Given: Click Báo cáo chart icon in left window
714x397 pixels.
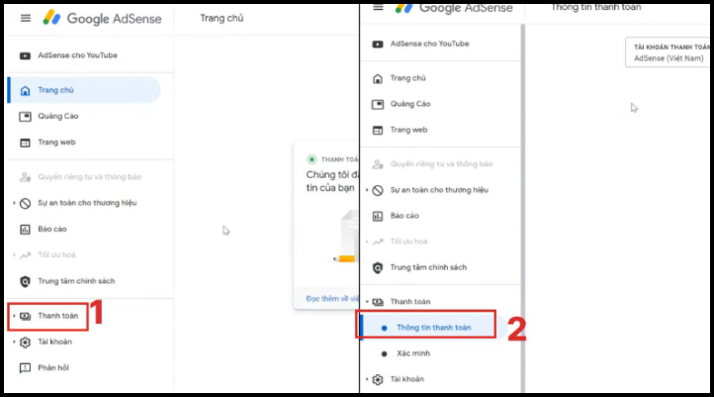Looking at the screenshot, I should click(x=25, y=230).
